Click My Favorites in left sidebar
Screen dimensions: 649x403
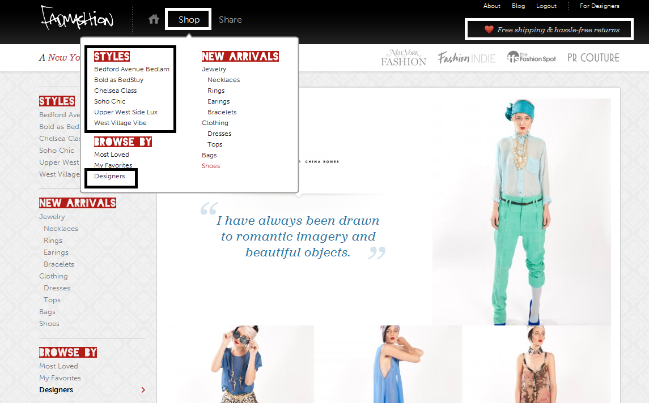(60, 378)
